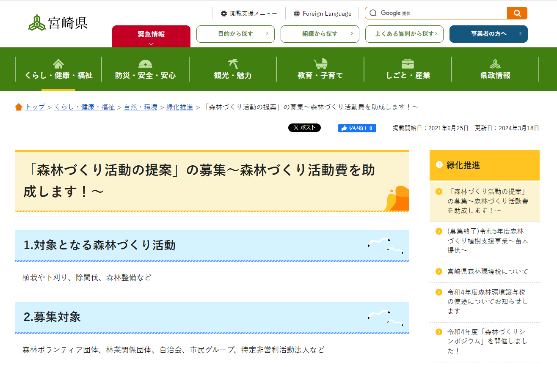
Task: Click the 防災・安全・安心 helmet icon
Action: click(145, 63)
